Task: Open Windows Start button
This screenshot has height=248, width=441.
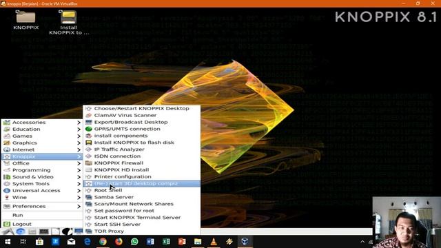Action: click(x=8, y=242)
